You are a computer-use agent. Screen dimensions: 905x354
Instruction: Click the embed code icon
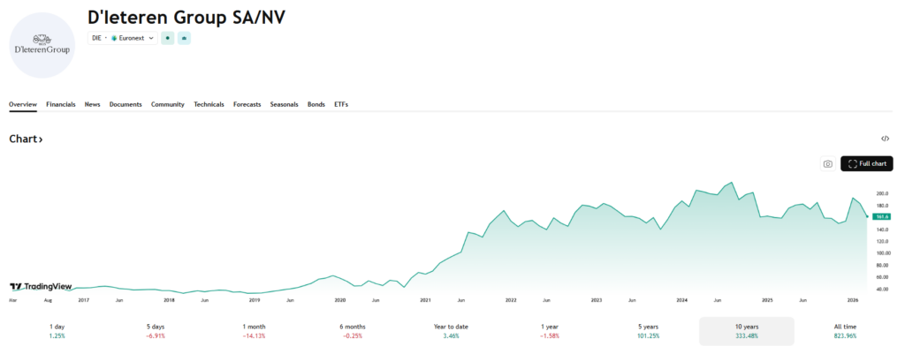point(885,139)
